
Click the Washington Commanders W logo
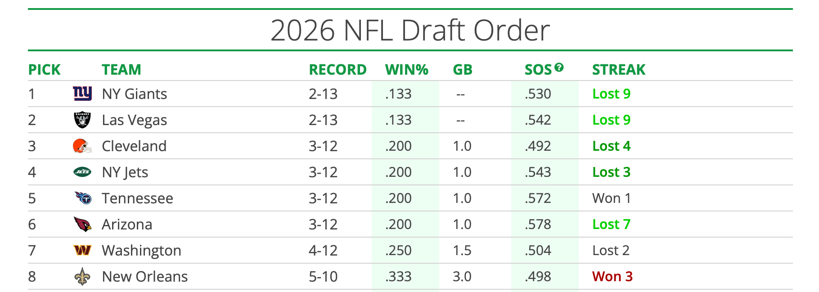click(82, 250)
